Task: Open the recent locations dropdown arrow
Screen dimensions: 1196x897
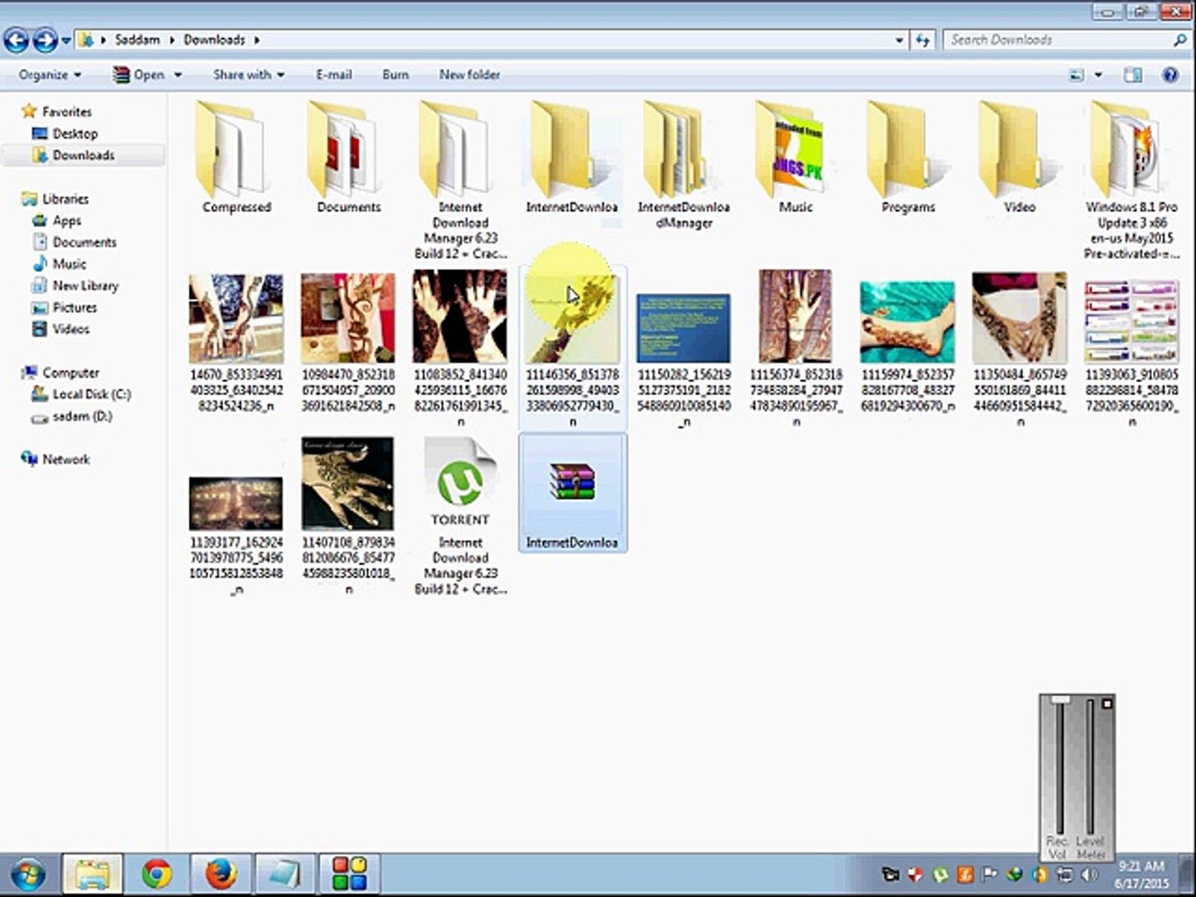Action: (66, 40)
